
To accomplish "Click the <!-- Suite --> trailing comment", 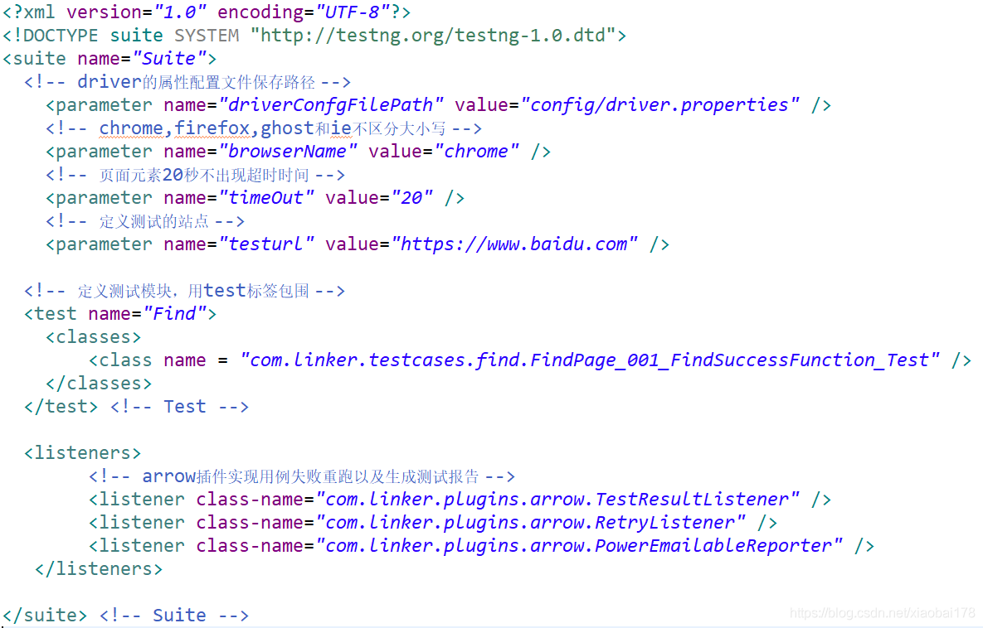I will pos(174,615).
